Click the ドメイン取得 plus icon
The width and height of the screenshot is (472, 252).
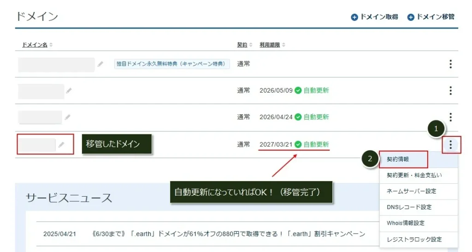354,17
